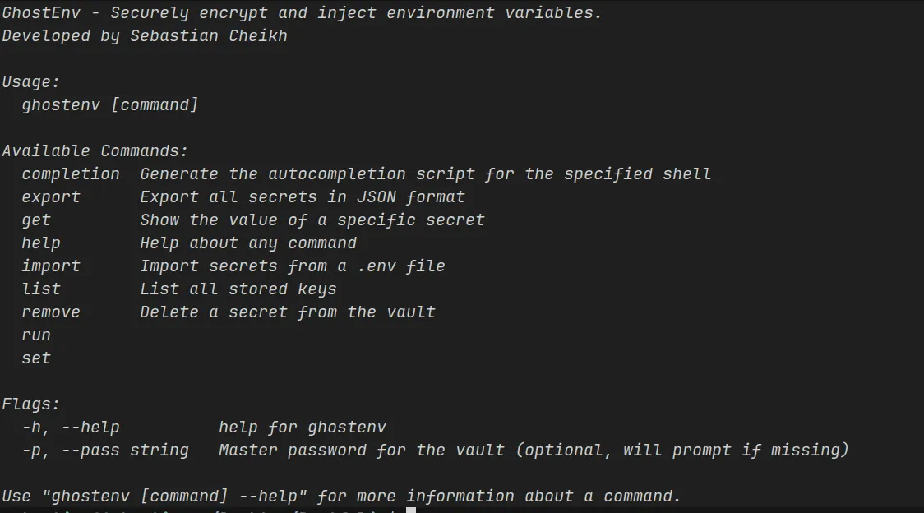
Task: Click the '-p, --pass string' flag
Action: pos(105,451)
